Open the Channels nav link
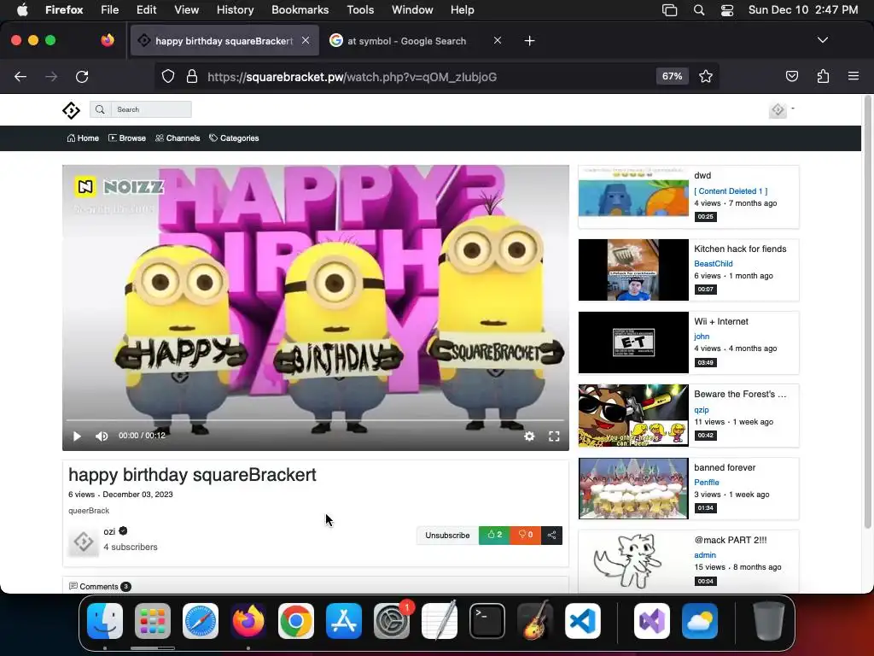 pos(178,138)
